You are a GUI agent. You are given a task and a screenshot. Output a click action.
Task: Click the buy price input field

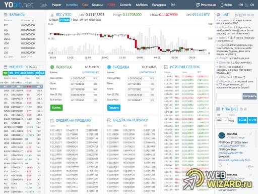[85, 84]
